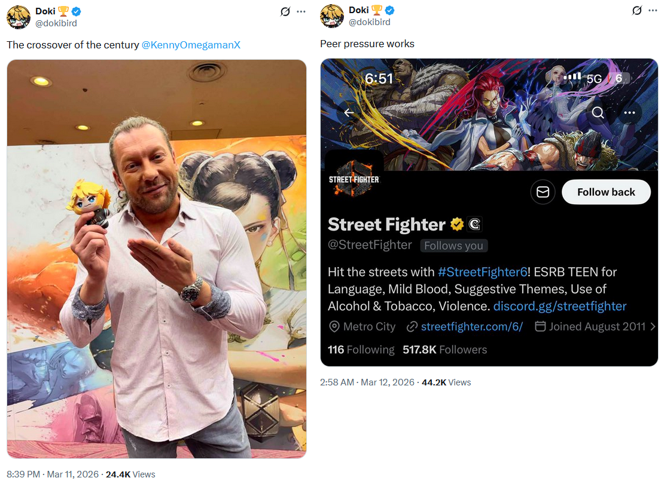The height and width of the screenshot is (484, 664).
Task: Click Doki's avatar on the right tweet
Action: [x=332, y=16]
